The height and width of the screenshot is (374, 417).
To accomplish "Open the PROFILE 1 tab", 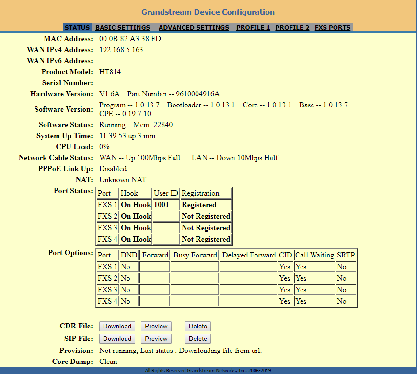I will [x=253, y=28].
